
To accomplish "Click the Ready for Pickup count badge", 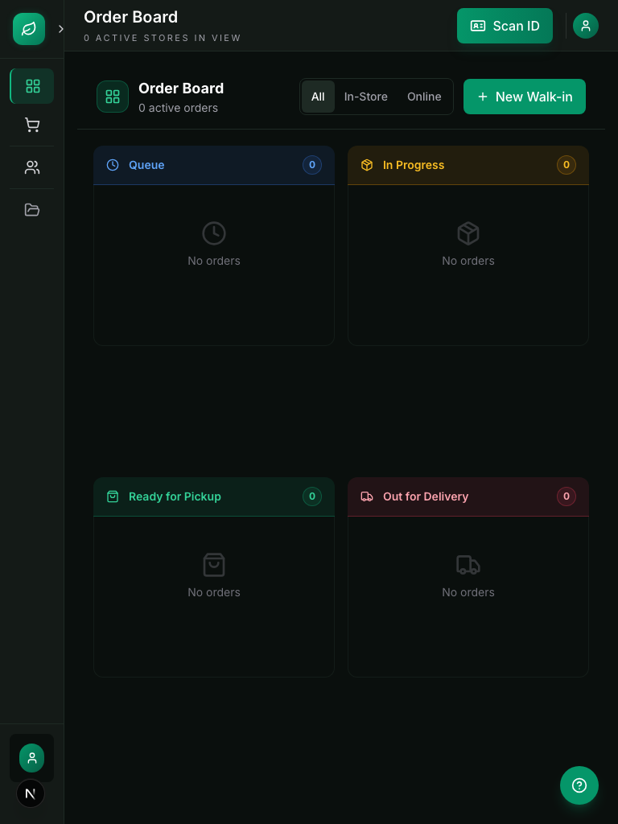I will pyautogui.click(x=312, y=496).
